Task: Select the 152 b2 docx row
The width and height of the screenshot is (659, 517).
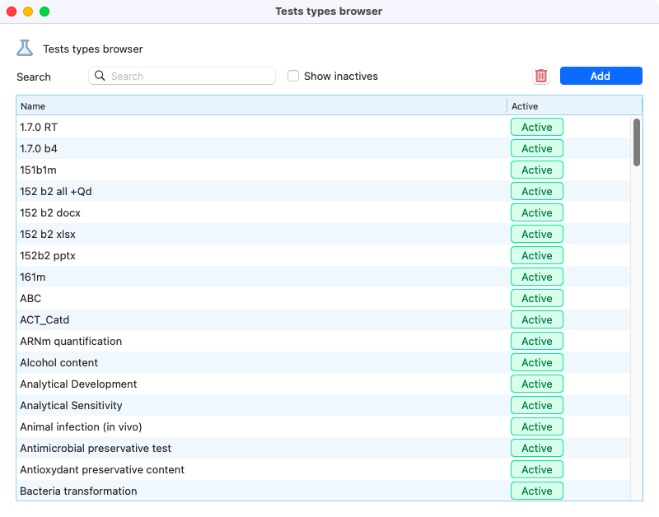Action: tap(323, 212)
